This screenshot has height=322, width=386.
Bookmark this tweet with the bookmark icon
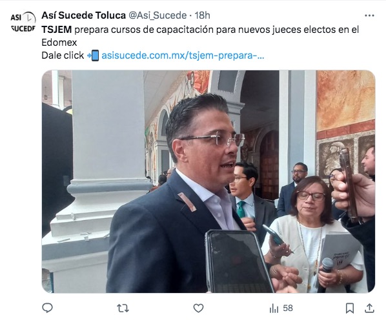[x=350, y=308]
